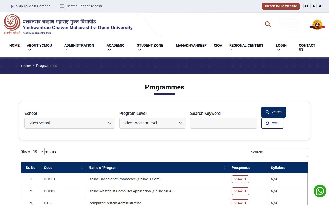Viewport: 329px width, 205px height.
Task: Click the Skip To Main Content link
Action: pos(33,6)
